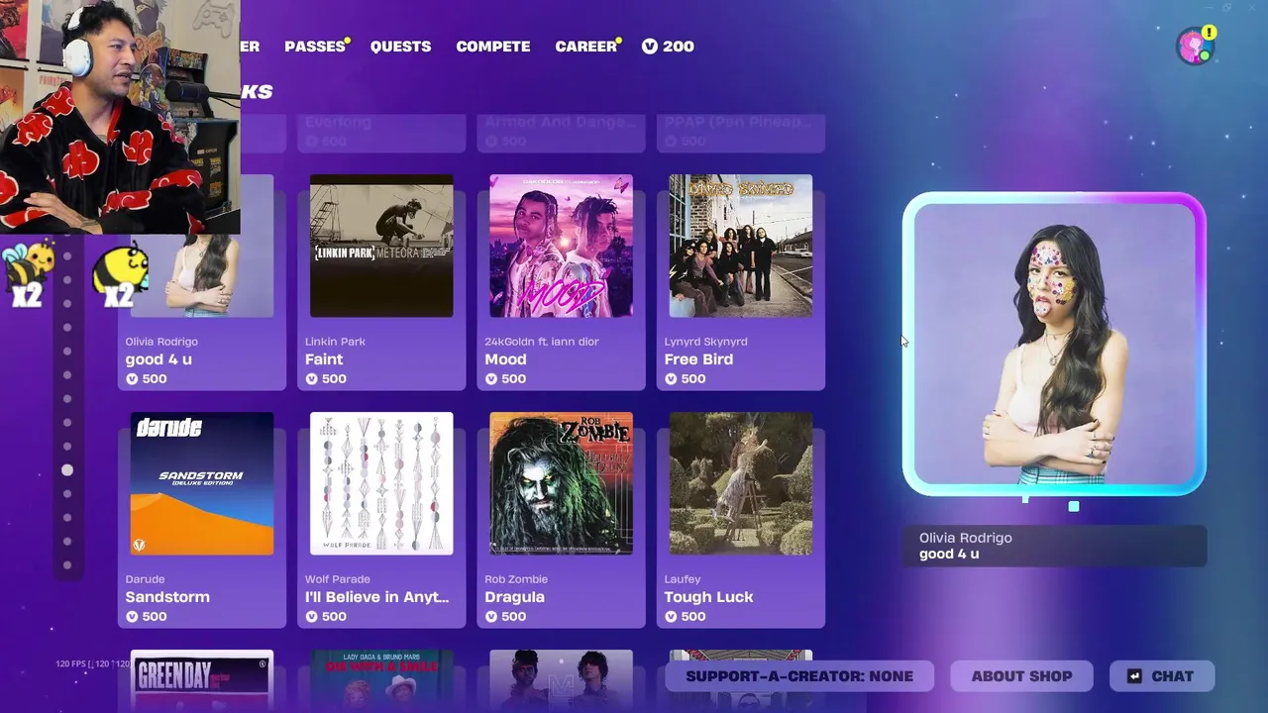Click the "24kGoldn ft. iann dior" artist name
This screenshot has height=713, width=1268.
coord(542,342)
